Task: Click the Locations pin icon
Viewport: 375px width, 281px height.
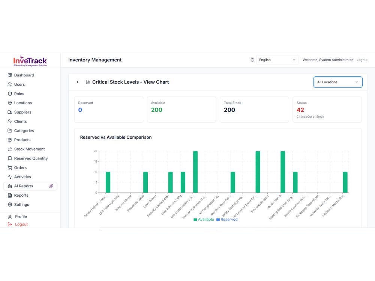Action: click(10, 103)
